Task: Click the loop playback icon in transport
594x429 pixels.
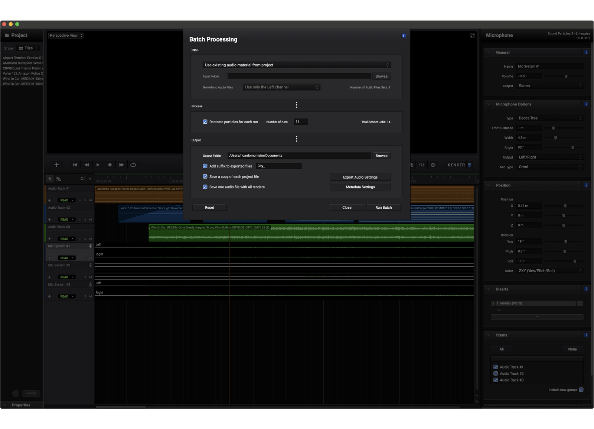Action: tap(133, 165)
